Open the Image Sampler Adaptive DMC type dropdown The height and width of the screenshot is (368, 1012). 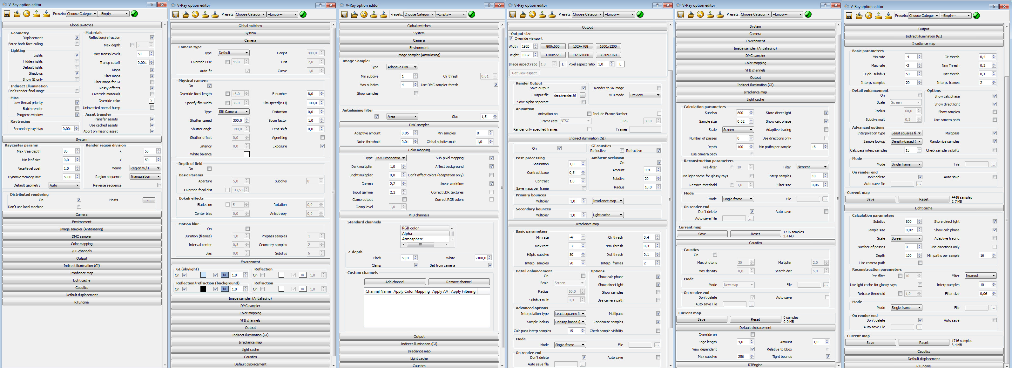coord(402,67)
